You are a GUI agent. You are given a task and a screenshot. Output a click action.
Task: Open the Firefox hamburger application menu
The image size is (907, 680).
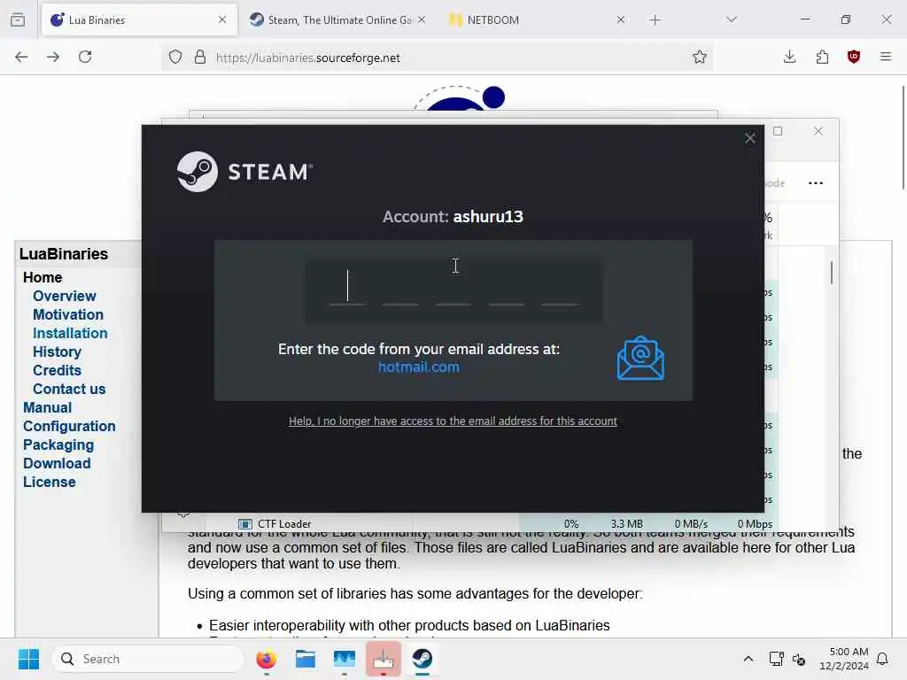point(886,57)
